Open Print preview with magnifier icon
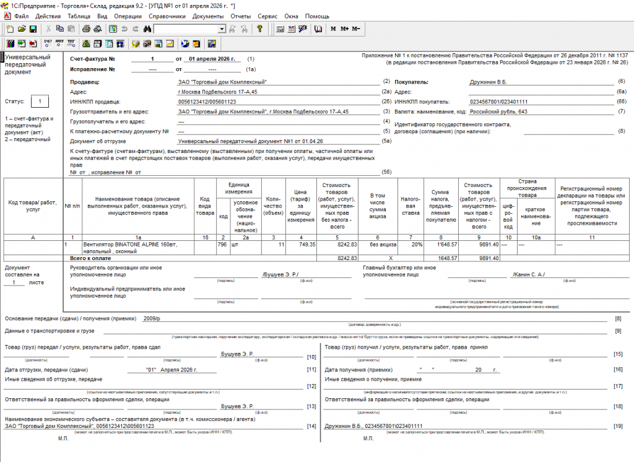Image resolution: width=634 pixels, height=462 pixels. pyautogui.click(x=97, y=28)
